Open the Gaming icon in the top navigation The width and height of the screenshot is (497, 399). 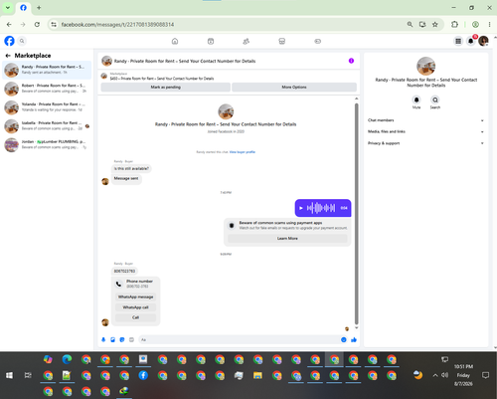coord(318,41)
